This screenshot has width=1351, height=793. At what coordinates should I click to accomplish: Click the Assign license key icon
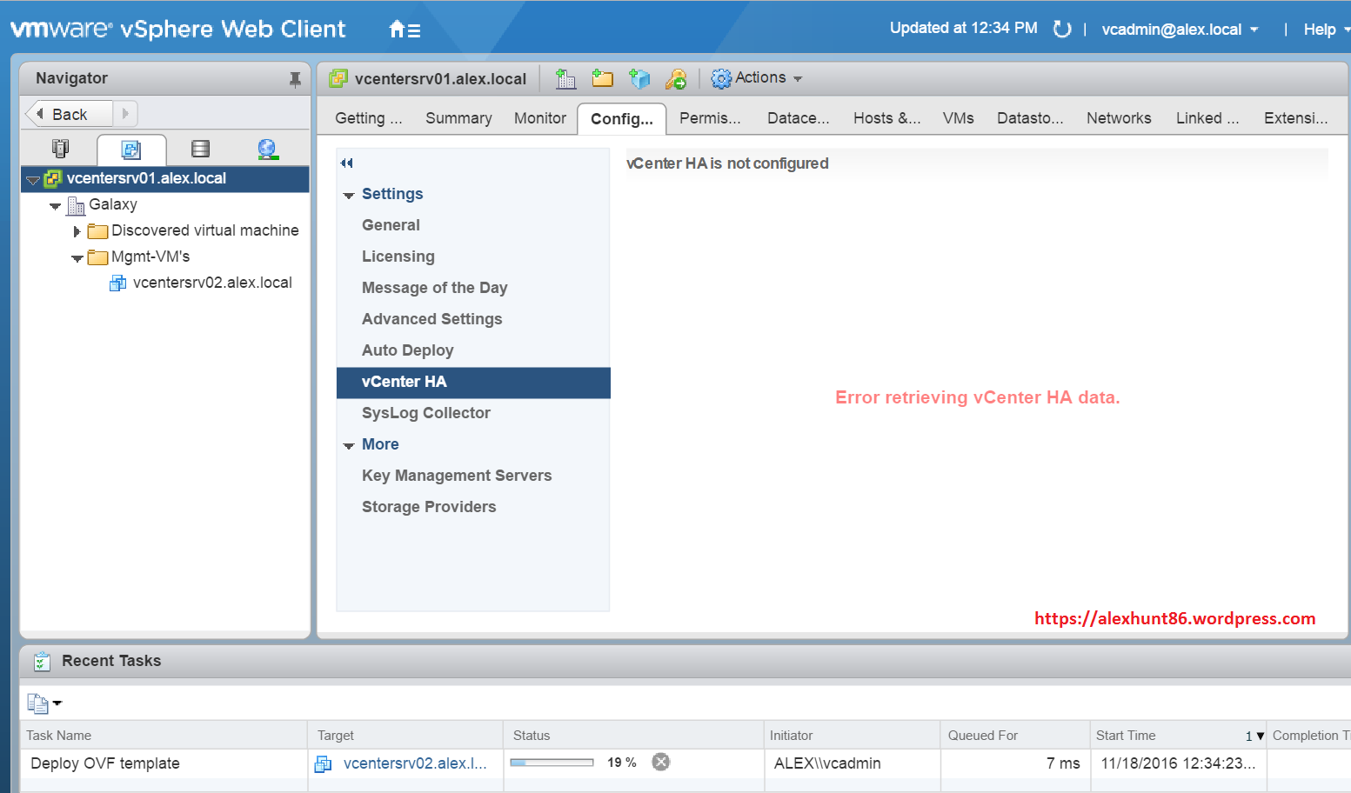[676, 79]
